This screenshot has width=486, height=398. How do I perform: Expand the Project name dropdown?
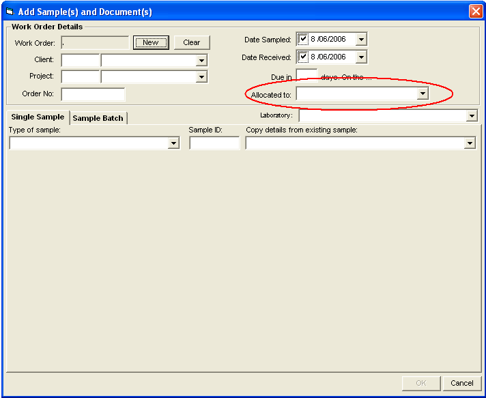[201, 77]
